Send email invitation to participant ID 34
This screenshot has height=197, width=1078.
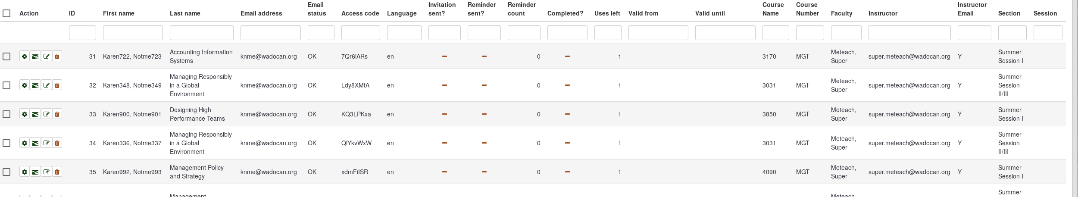(x=35, y=143)
